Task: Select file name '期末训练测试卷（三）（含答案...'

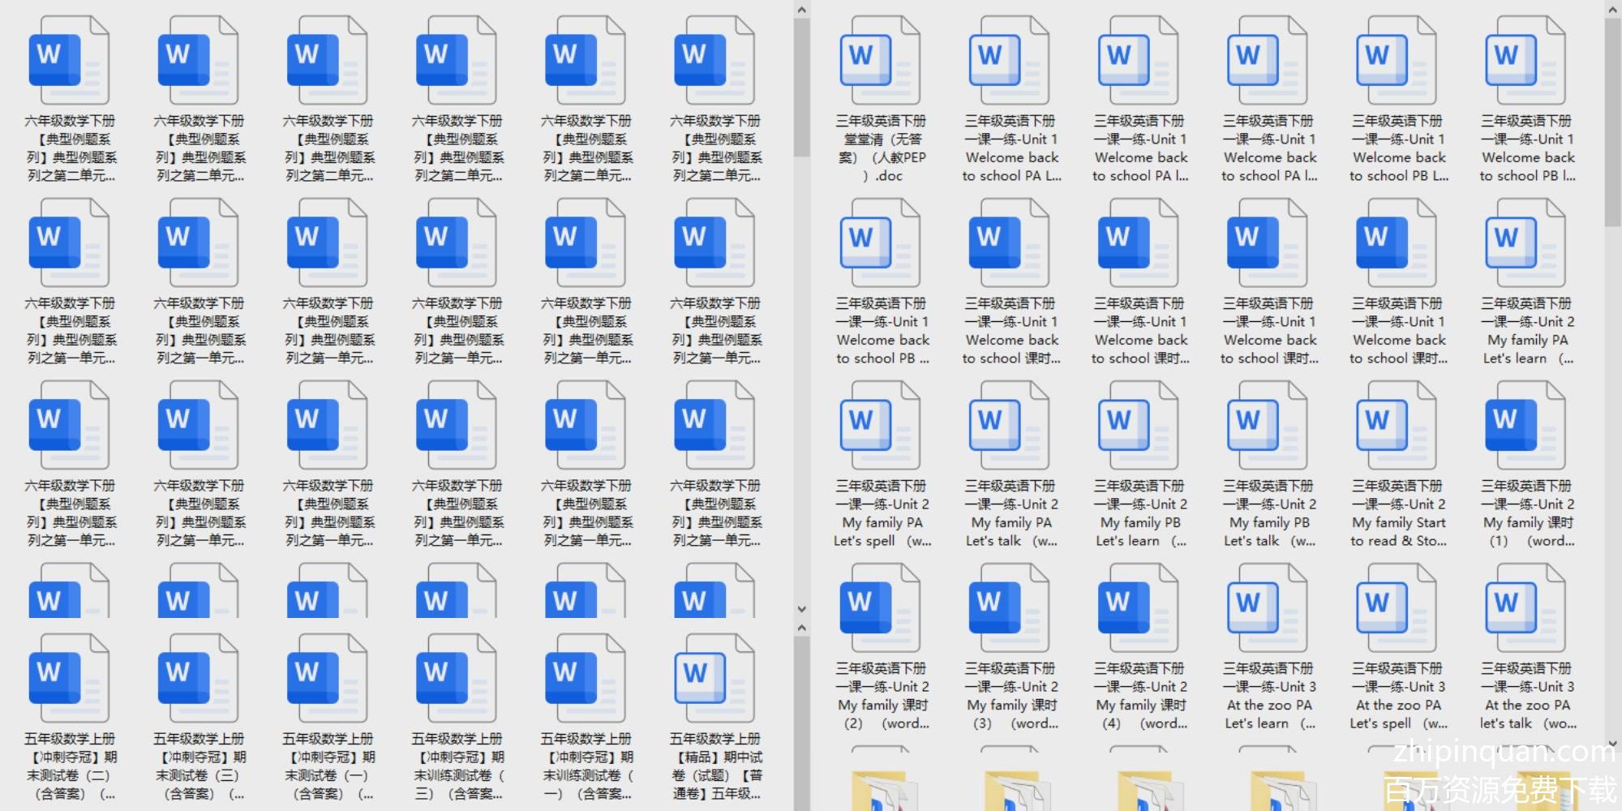Action: pos(457,766)
